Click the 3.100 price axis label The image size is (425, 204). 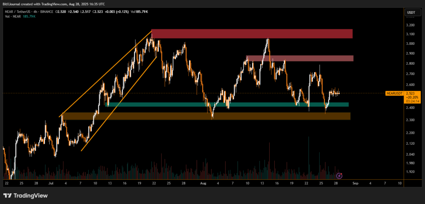(410, 34)
